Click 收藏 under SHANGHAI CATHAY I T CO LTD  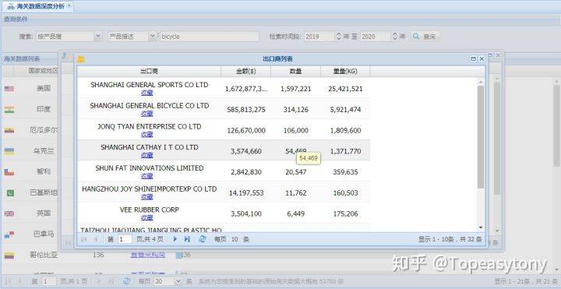[x=146, y=155]
